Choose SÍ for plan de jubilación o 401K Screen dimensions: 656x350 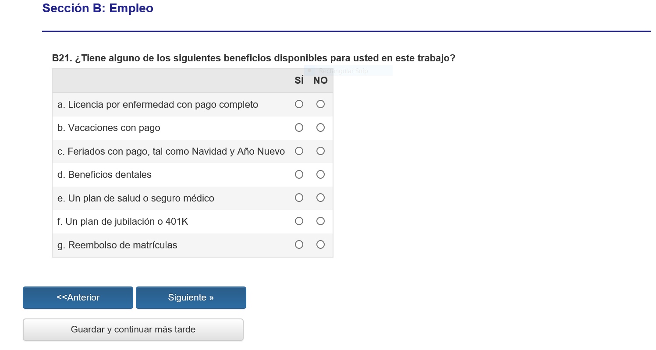click(x=299, y=221)
